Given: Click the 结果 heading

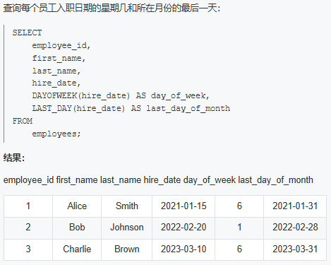Looking at the screenshot, I should pos(14,158).
